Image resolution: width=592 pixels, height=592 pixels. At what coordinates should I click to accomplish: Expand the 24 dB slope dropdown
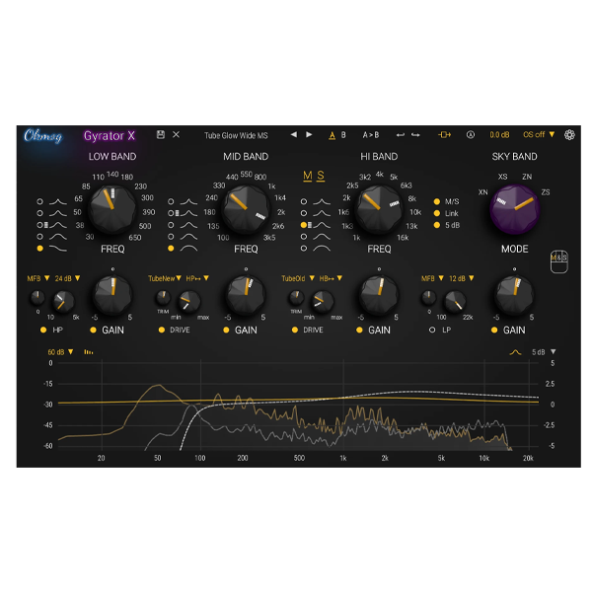(67, 278)
